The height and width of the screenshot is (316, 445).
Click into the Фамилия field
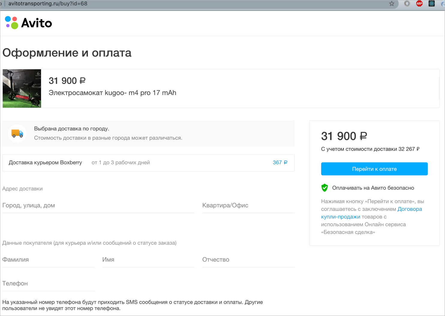click(49, 260)
